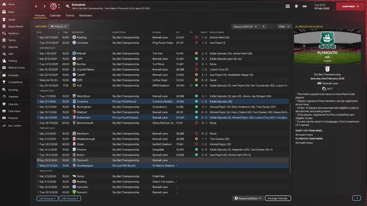
Task: Switch to the Events tab
Action: pos(70,16)
